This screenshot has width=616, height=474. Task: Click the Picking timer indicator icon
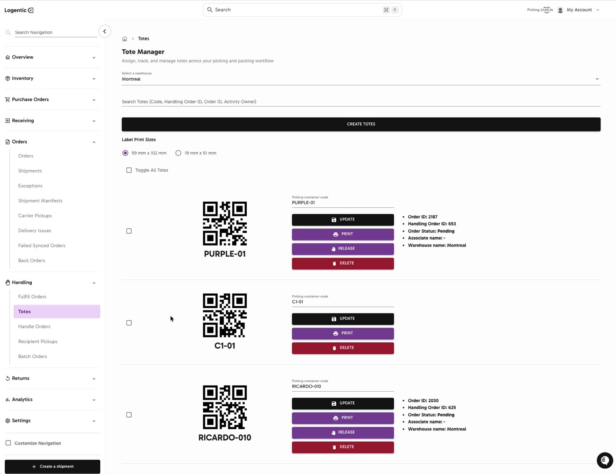click(546, 10)
